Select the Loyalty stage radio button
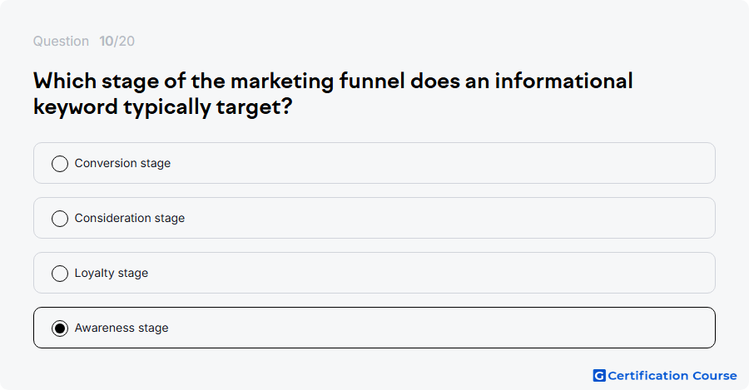The height and width of the screenshot is (390, 749). tap(60, 273)
